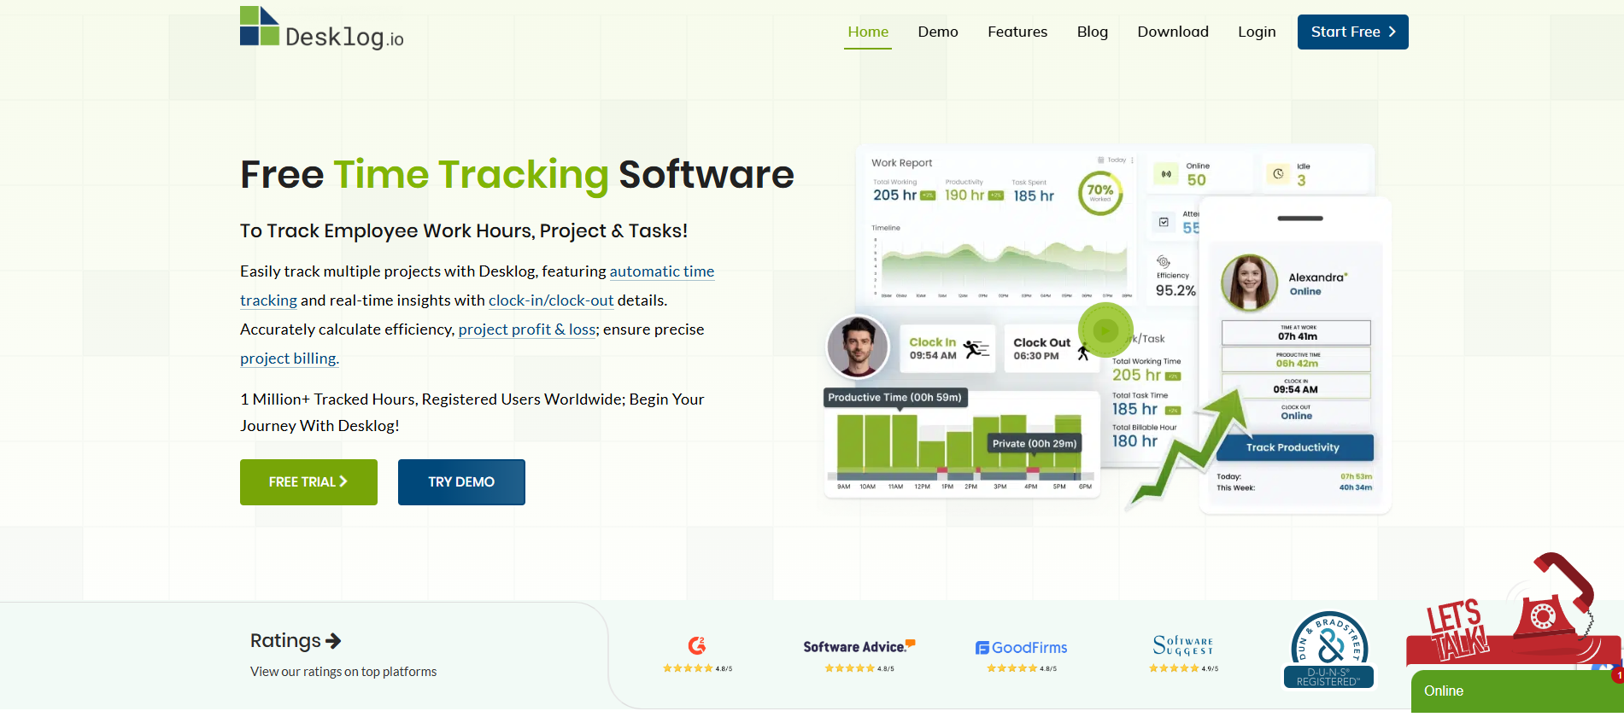
Task: Click the TRY DEMO button
Action: tap(461, 482)
